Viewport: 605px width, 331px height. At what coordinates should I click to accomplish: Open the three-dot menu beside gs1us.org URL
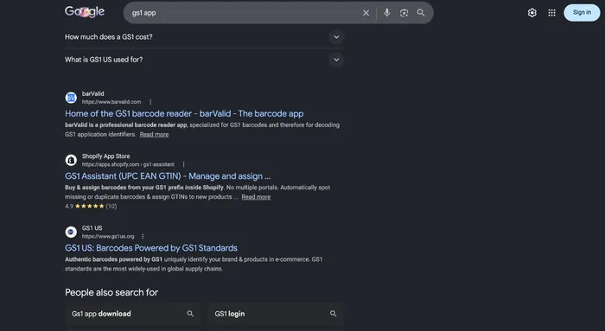(143, 236)
